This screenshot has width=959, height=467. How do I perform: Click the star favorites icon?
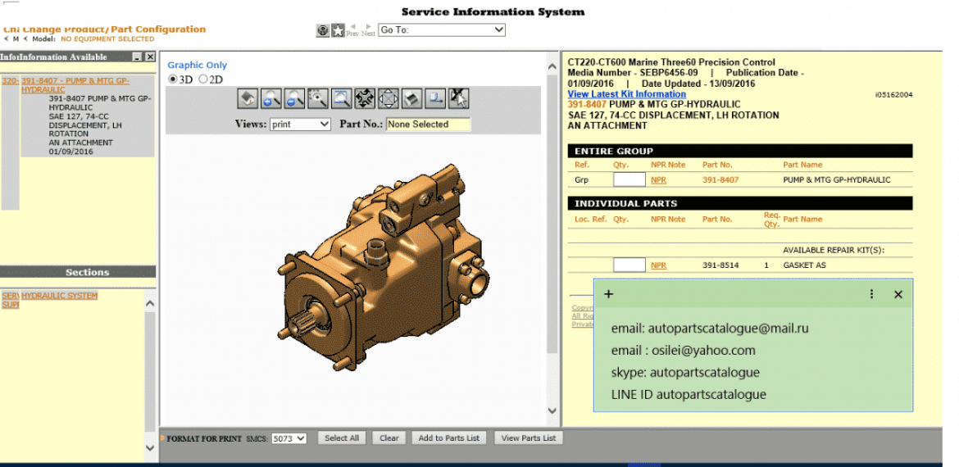[338, 31]
